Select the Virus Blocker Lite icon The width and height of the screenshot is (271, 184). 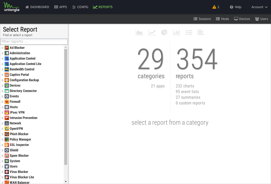pyautogui.click(x=7, y=177)
